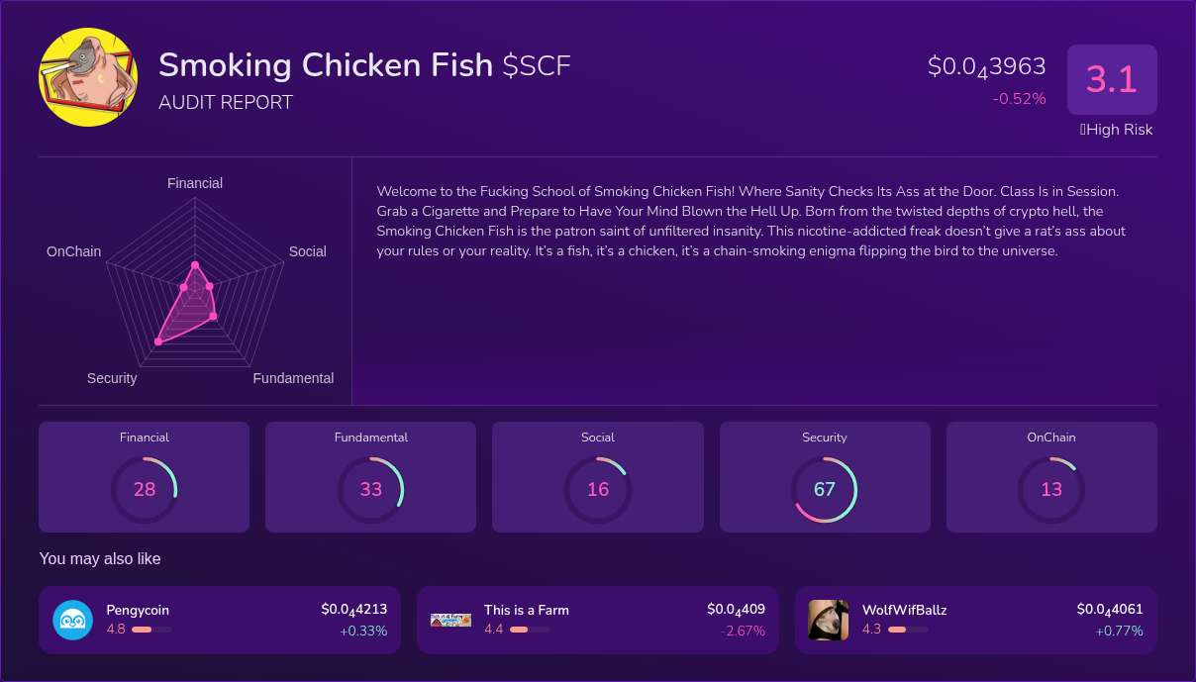Click the This is a Farm thumbnail
This screenshot has height=682, width=1196.
tap(450, 620)
